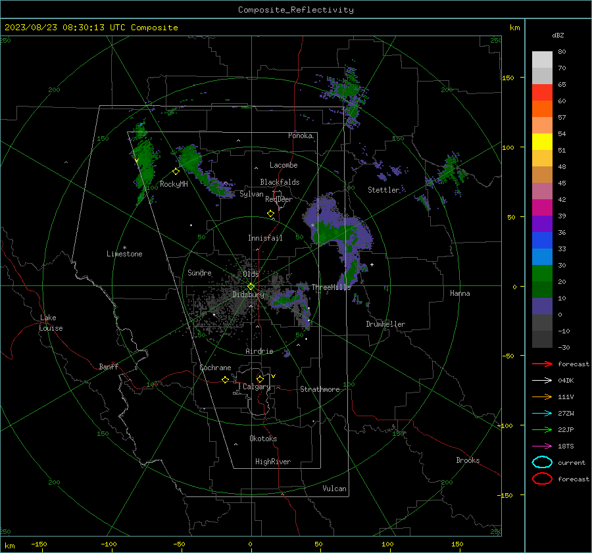Click the red 'forecast' ellipse legend icon
This screenshot has width=592, height=553.
pos(542,479)
